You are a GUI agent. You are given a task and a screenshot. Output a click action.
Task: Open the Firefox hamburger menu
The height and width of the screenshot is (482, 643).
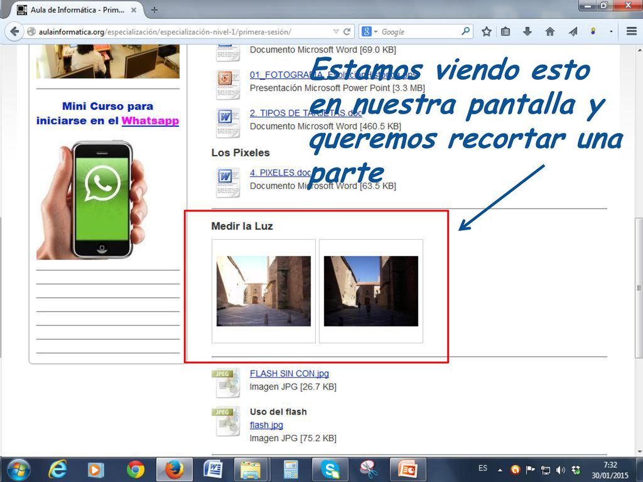pyautogui.click(x=632, y=31)
